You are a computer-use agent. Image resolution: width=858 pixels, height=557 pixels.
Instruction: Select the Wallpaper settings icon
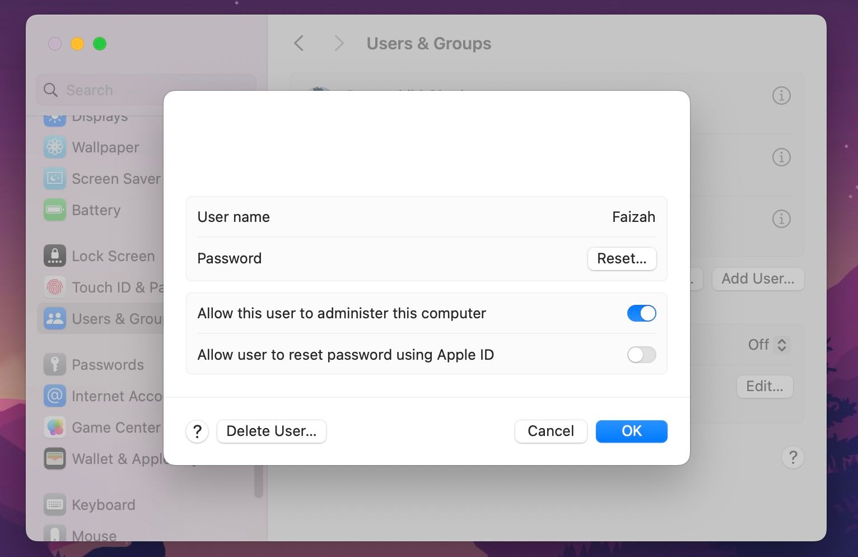point(54,147)
